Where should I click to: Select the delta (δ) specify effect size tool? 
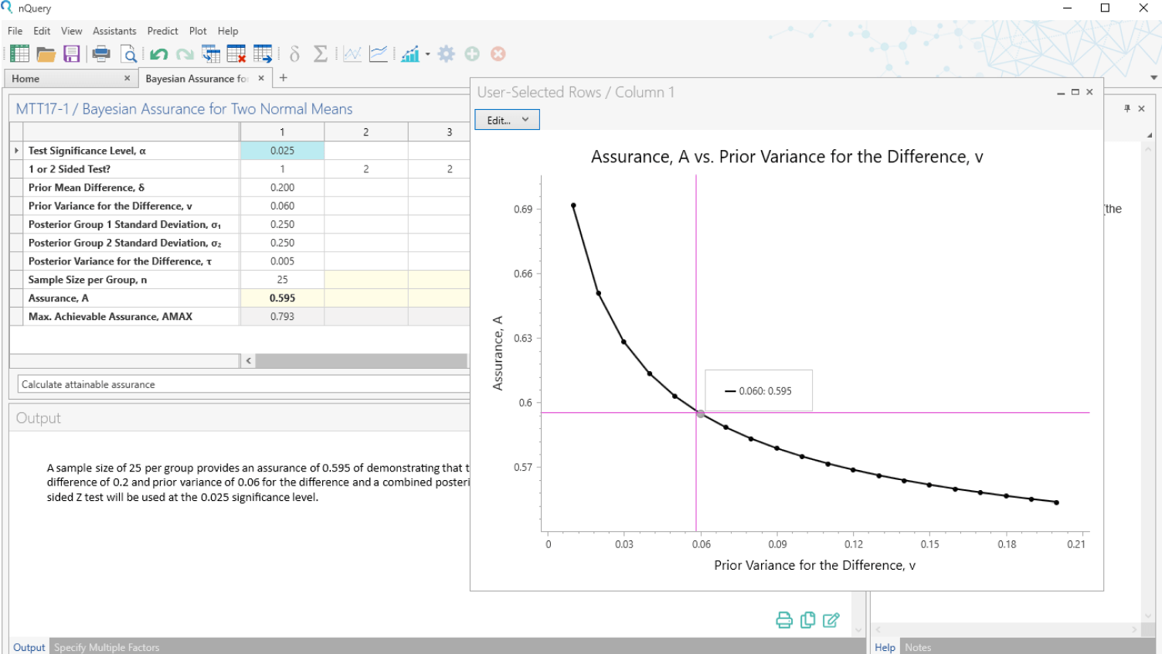pos(294,53)
